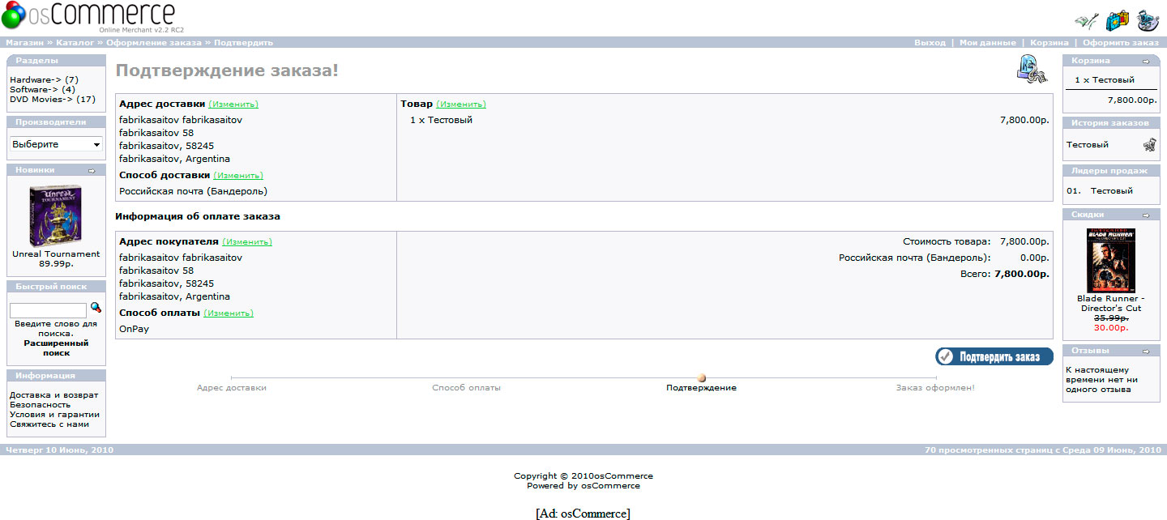Screen dimensions: 1167x520
Task: Click the shopping bags cart icon
Action: [1118, 20]
